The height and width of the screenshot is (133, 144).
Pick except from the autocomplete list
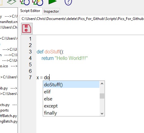pyautogui.click(x=71, y=106)
